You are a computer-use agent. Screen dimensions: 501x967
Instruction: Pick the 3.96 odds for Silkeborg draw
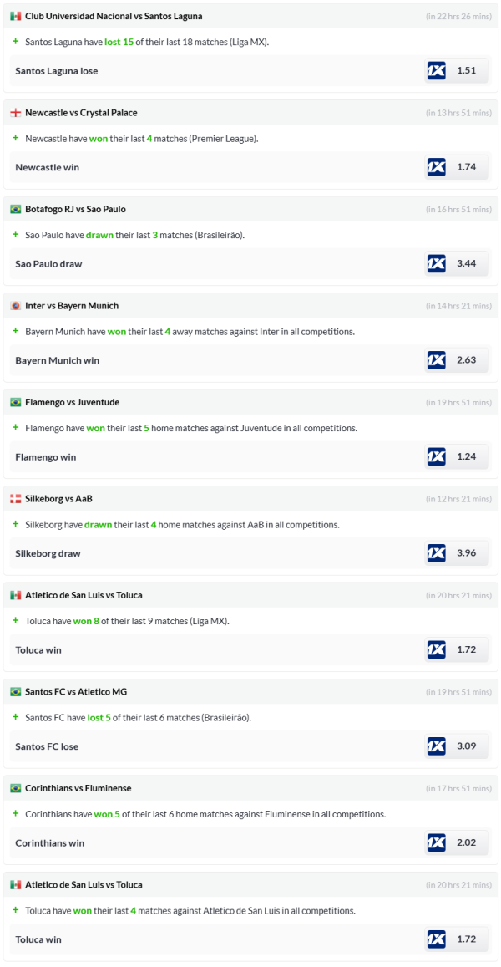(x=467, y=553)
